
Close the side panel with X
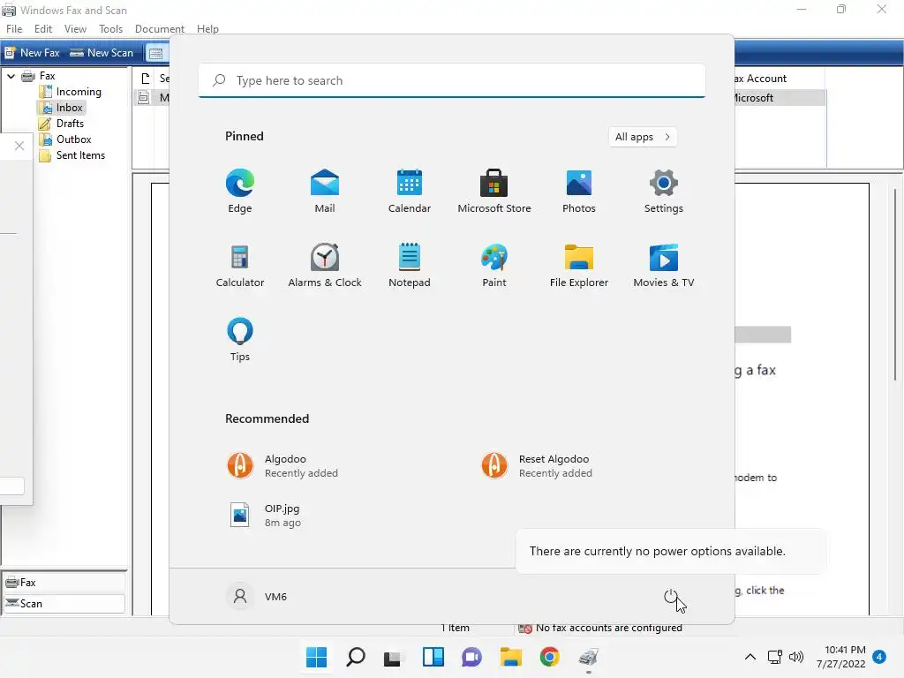(x=19, y=146)
